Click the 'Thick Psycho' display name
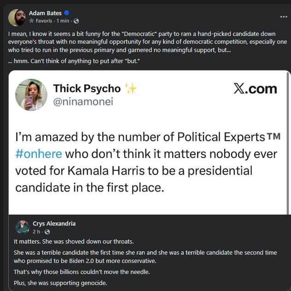Viewport: 291px width, 291px height. pos(87,88)
